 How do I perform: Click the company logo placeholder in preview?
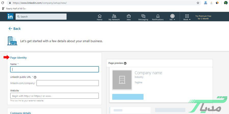click(122, 80)
